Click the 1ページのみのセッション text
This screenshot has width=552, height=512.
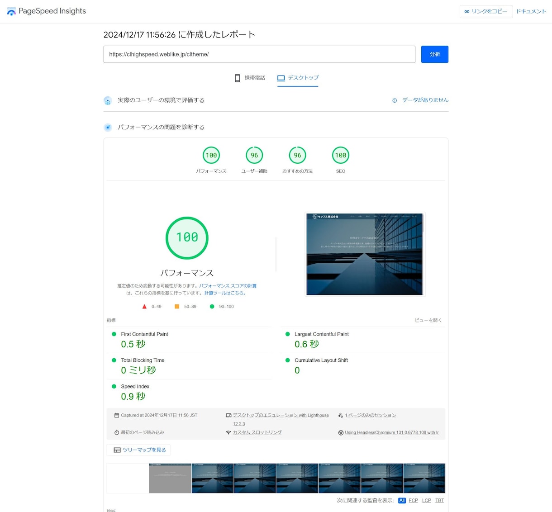(370, 415)
